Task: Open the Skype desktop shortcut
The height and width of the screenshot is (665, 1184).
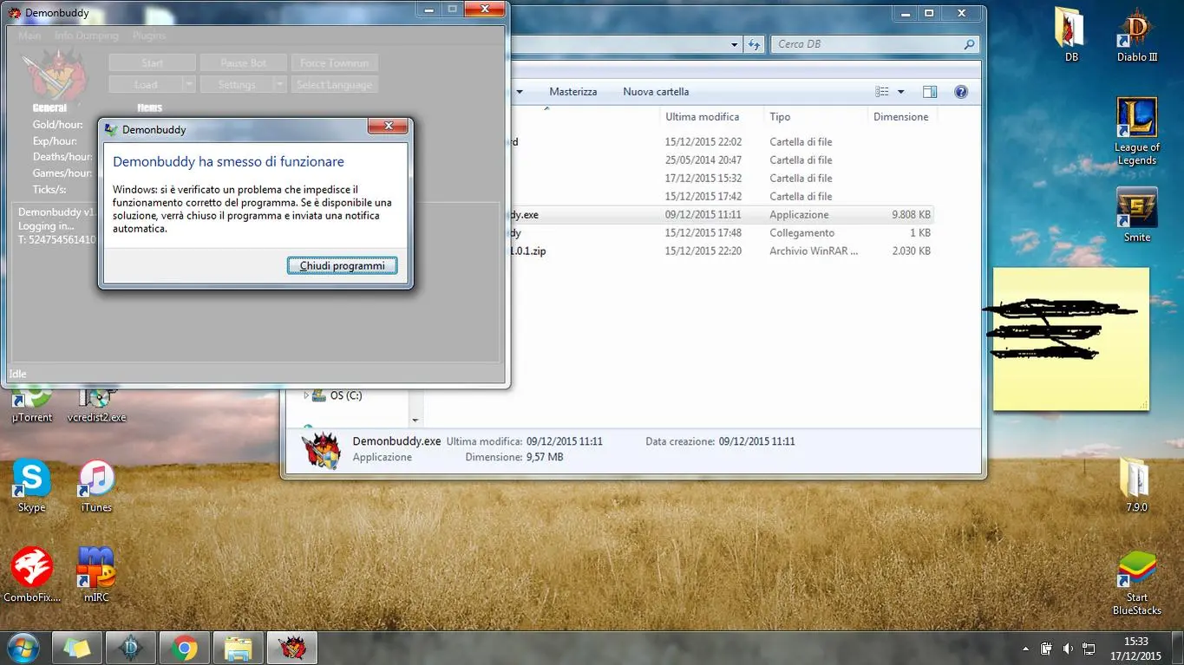Action: tap(31, 486)
